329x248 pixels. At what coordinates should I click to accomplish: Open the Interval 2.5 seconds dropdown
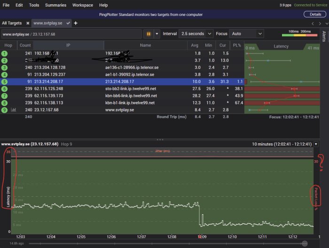[x=196, y=34]
